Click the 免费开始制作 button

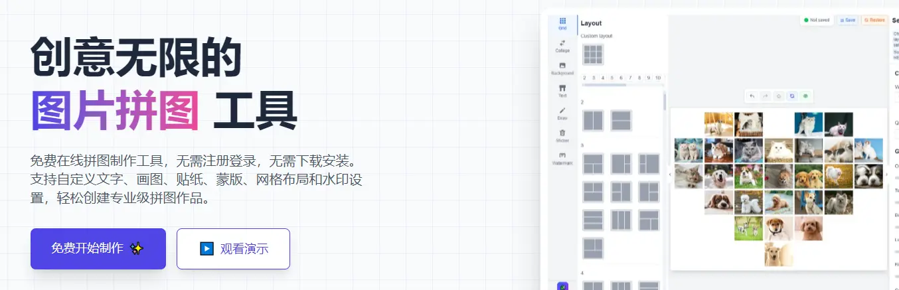[98, 249]
